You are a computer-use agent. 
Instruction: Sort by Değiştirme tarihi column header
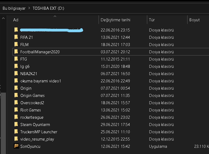[x=116, y=20]
